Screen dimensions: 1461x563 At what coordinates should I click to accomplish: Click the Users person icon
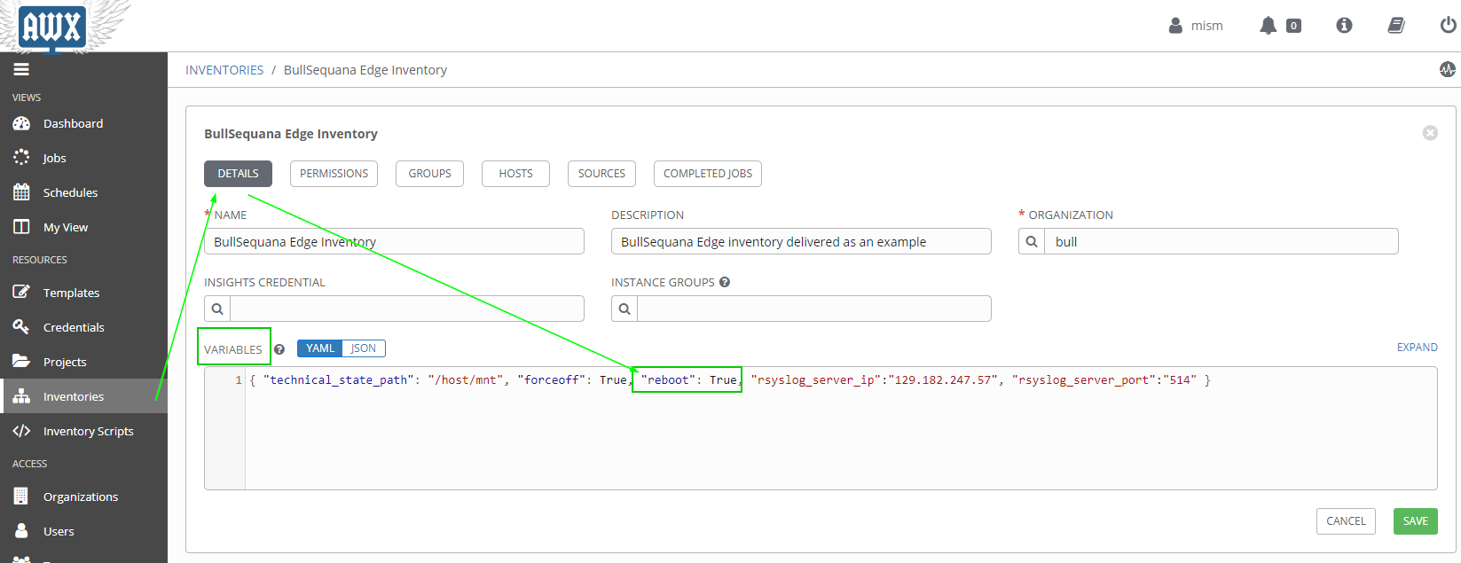click(21, 530)
